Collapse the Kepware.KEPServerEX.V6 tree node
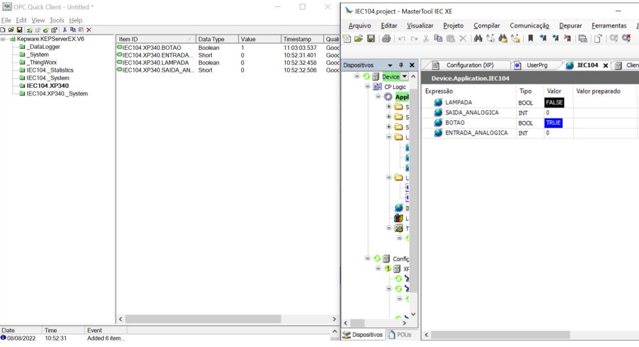Viewport: 639px width, 347px height. (x=4, y=39)
